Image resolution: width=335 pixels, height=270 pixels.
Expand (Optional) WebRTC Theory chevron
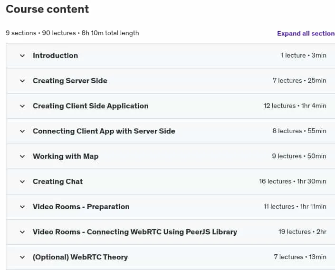22,257
